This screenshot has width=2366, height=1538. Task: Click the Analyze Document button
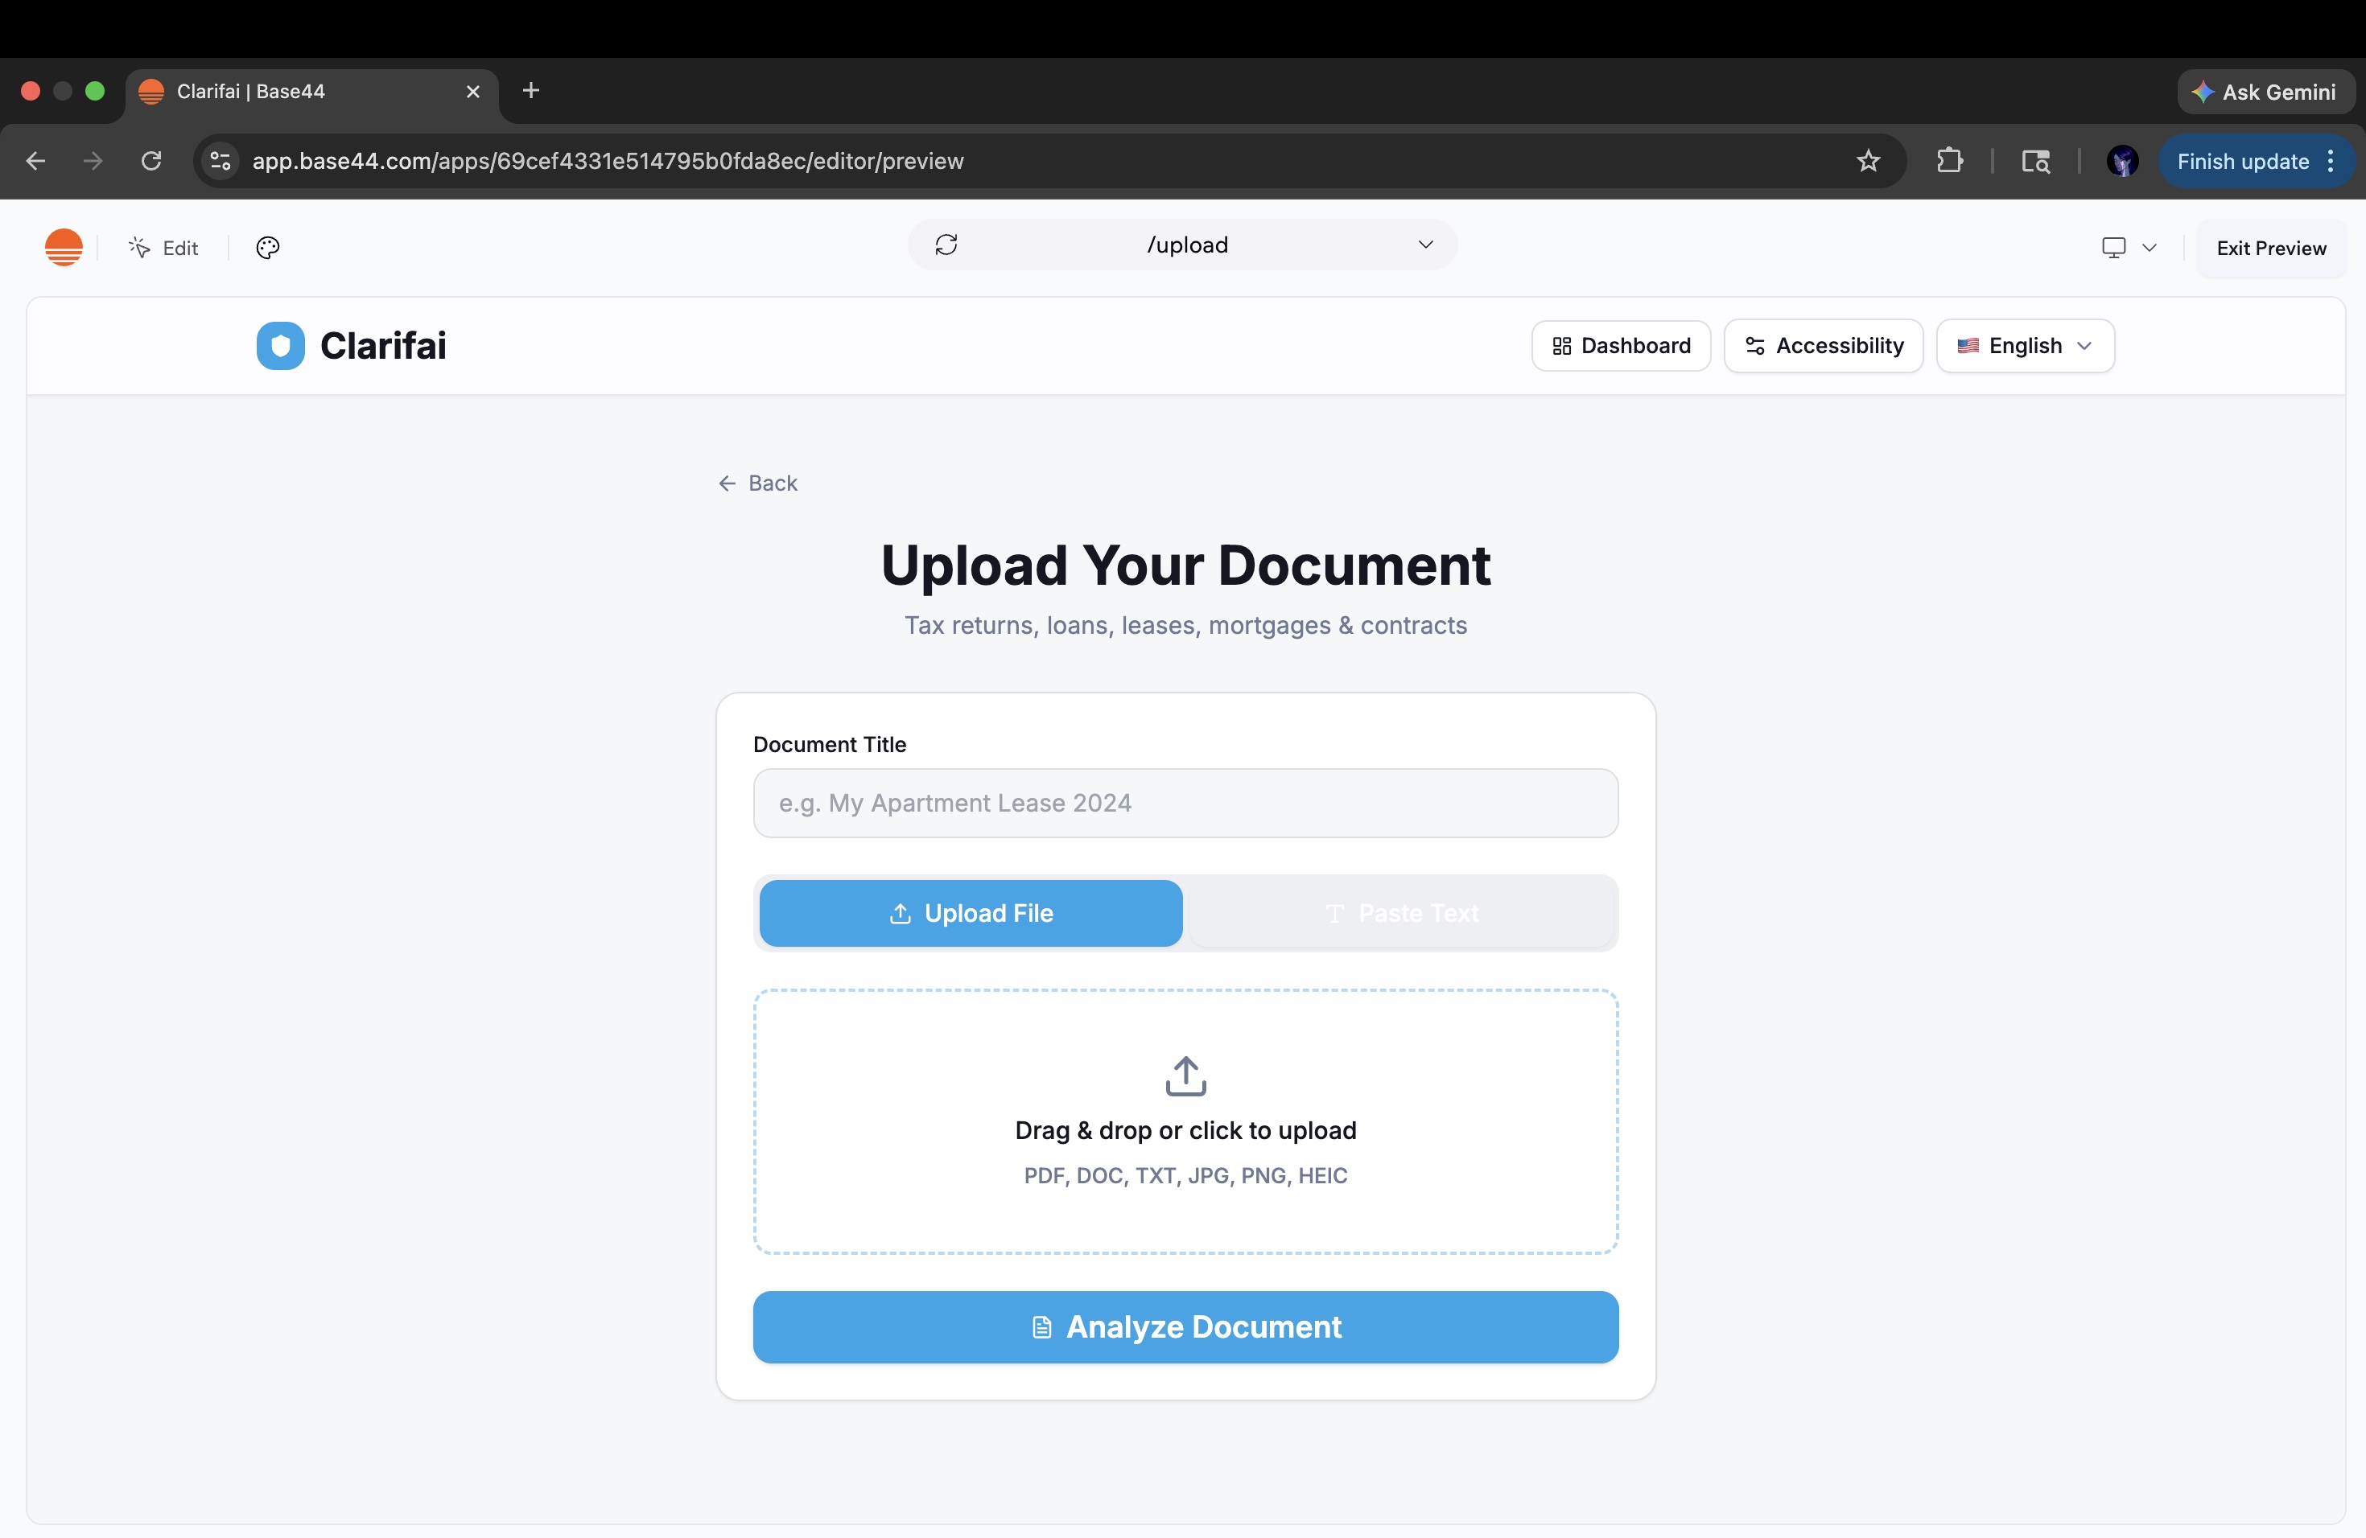point(1185,1326)
